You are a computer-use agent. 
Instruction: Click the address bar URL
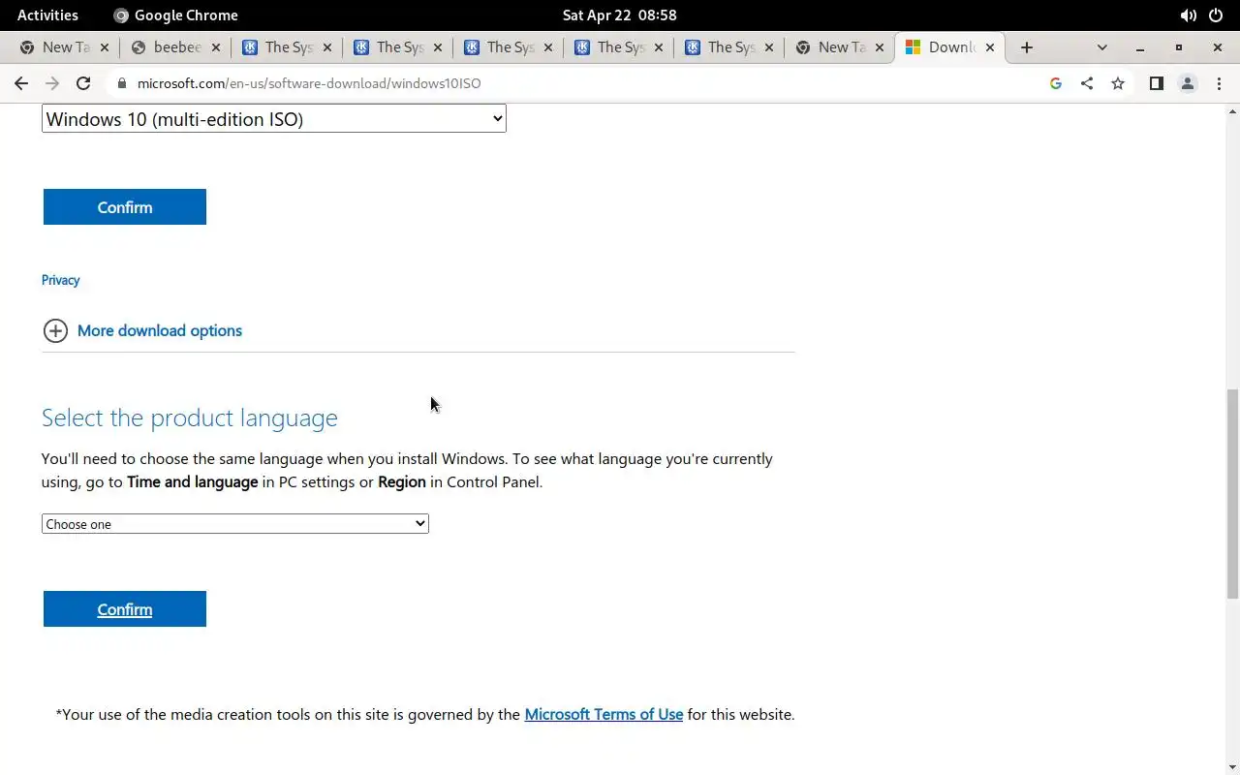pyautogui.click(x=309, y=83)
